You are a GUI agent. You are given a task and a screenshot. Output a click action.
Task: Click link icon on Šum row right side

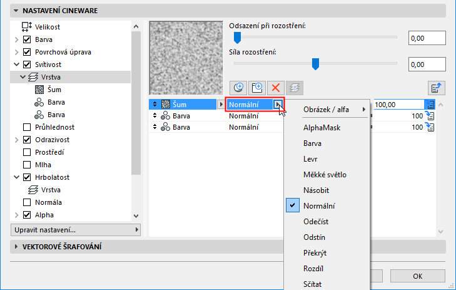click(x=430, y=104)
